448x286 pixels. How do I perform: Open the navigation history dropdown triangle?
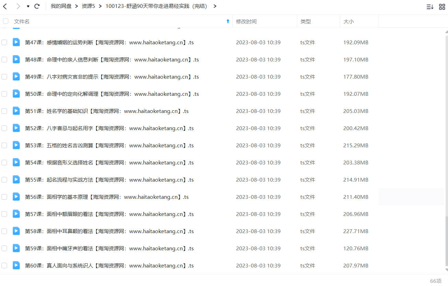click(x=28, y=6)
